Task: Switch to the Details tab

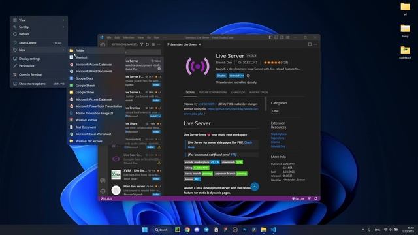Action: 190,93
